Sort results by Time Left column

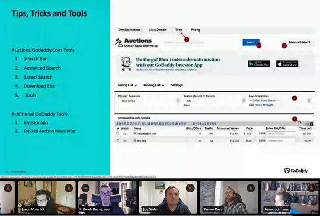coord(306,128)
